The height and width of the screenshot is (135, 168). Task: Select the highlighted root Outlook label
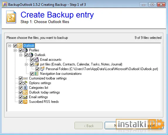coord(29,46)
